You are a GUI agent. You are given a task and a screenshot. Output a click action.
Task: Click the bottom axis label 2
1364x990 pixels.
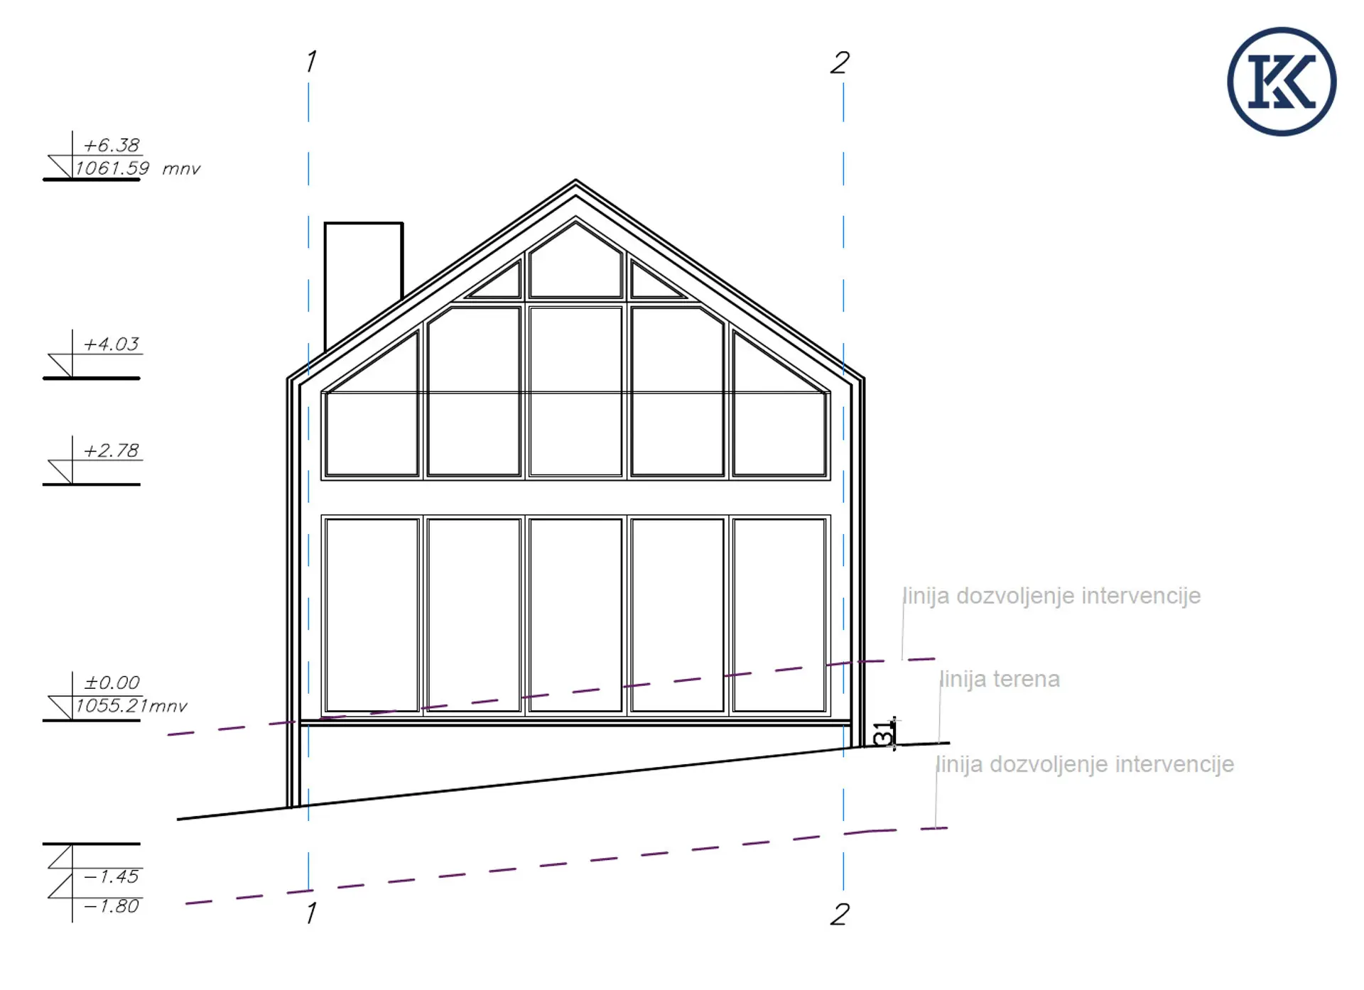tap(839, 914)
